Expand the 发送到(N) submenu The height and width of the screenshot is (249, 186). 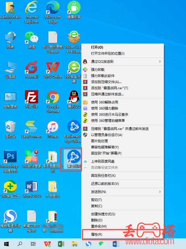click(x=123, y=192)
